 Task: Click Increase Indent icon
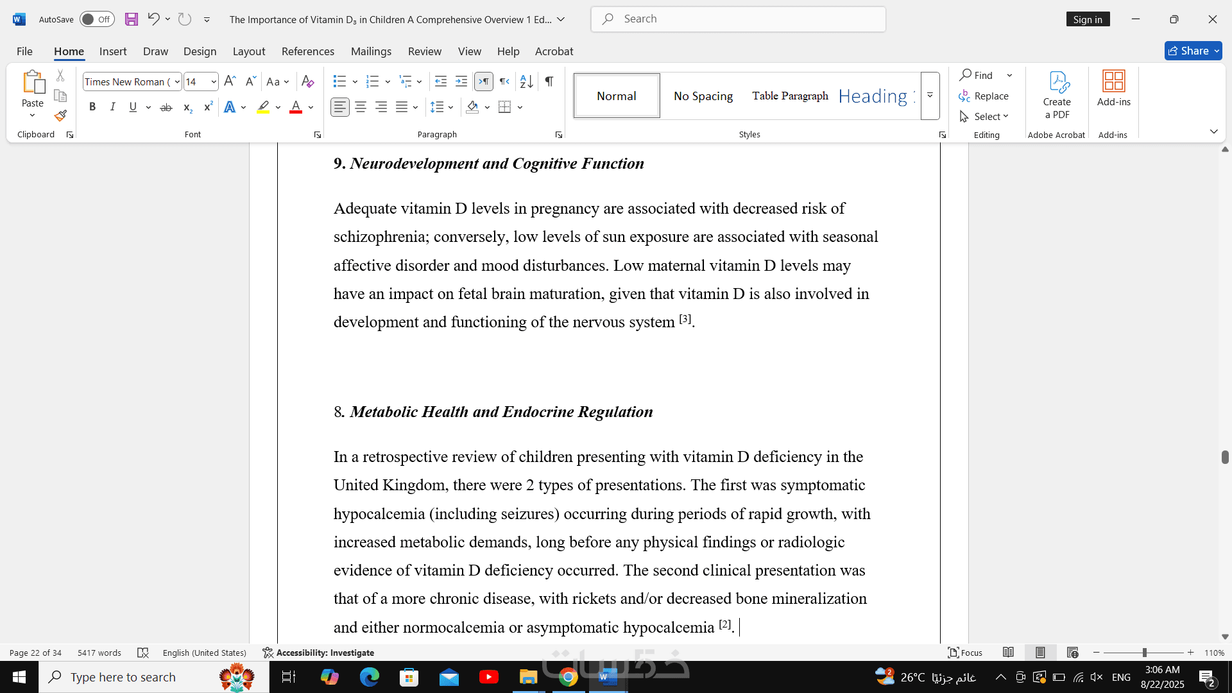461,81
